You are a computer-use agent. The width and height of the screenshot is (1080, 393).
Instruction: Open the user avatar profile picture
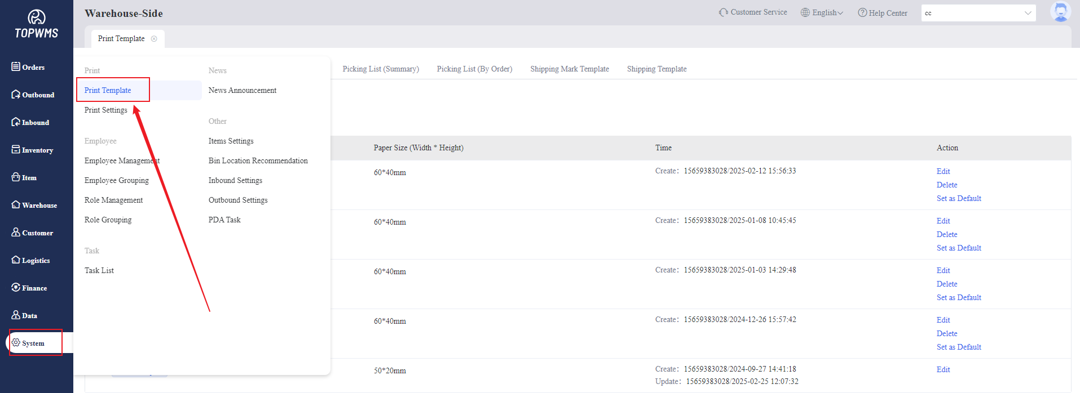click(1060, 12)
